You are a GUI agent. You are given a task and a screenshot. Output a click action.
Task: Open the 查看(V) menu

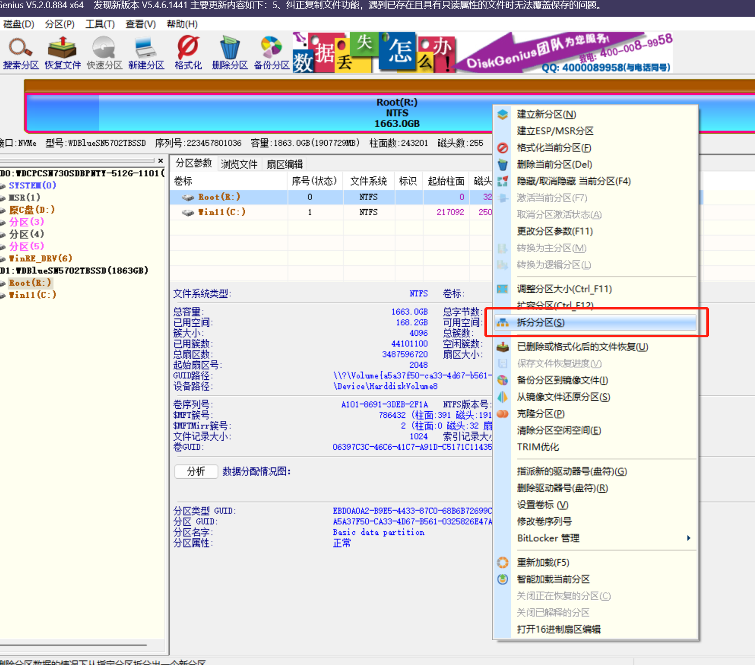(x=141, y=24)
